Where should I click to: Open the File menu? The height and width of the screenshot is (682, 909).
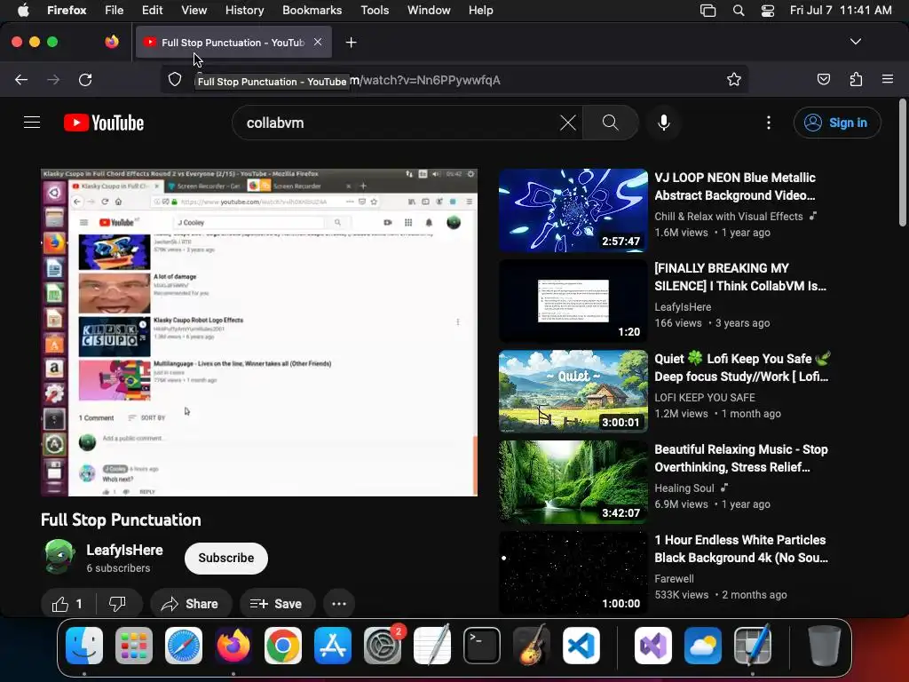114,11
